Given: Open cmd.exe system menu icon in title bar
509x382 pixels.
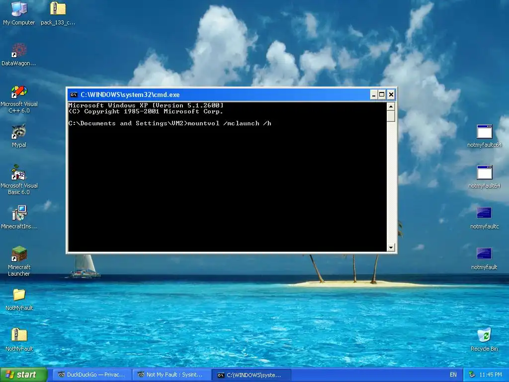Looking at the screenshot, I should coord(74,95).
